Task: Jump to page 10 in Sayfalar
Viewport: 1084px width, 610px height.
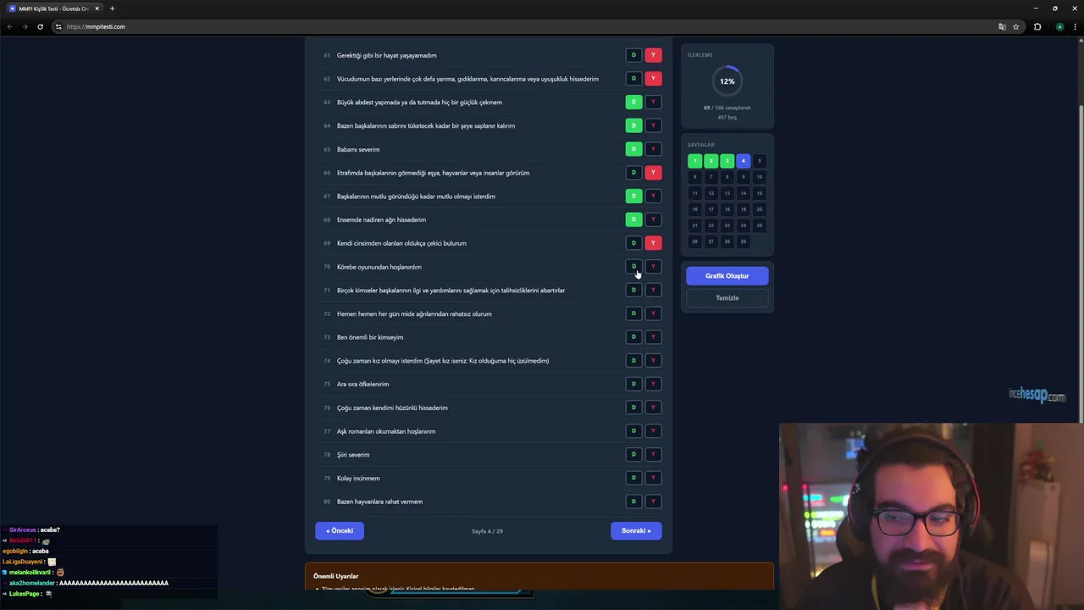Action: (759, 177)
